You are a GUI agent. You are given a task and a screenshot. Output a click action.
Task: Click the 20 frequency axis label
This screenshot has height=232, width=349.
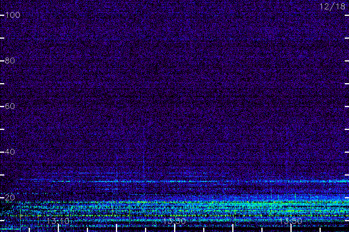[10, 198]
